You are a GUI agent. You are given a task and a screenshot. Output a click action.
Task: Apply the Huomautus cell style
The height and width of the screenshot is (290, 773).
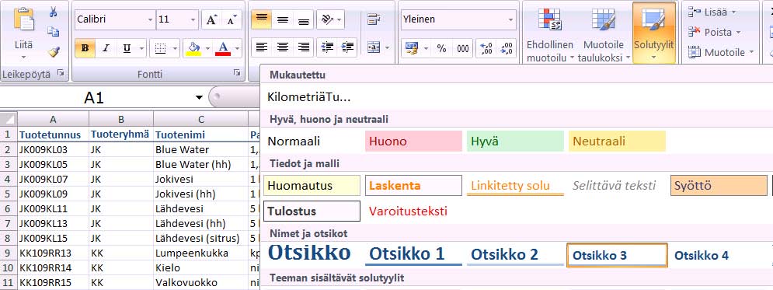(x=312, y=186)
